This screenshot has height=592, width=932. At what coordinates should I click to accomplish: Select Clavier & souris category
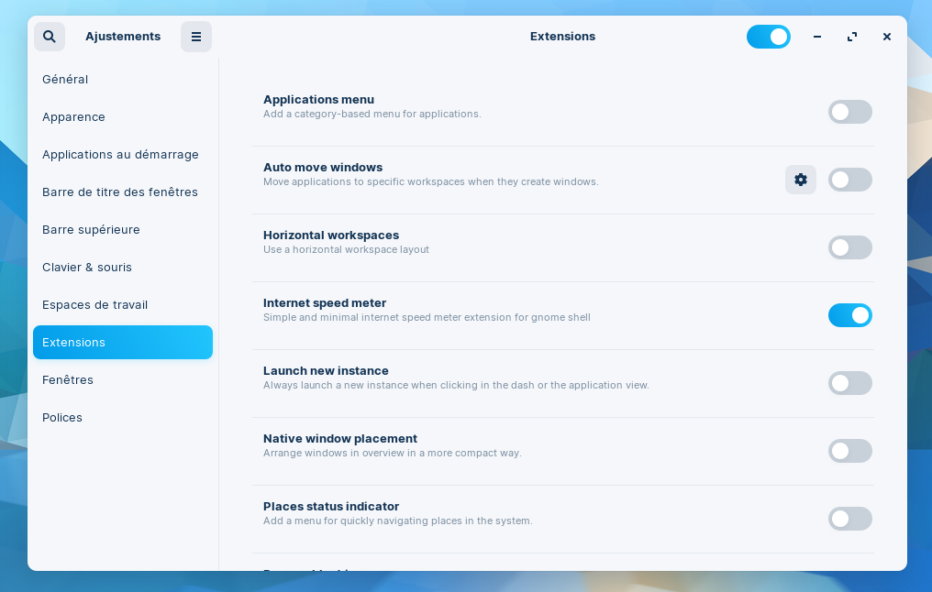(x=87, y=268)
